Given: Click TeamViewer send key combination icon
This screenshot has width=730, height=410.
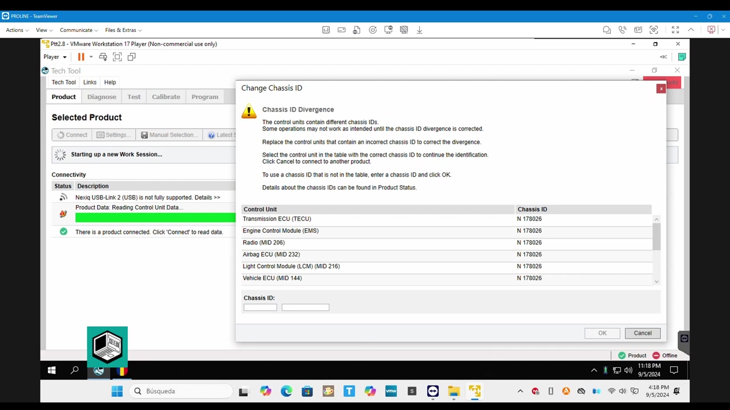Looking at the screenshot, I should (x=342, y=30).
